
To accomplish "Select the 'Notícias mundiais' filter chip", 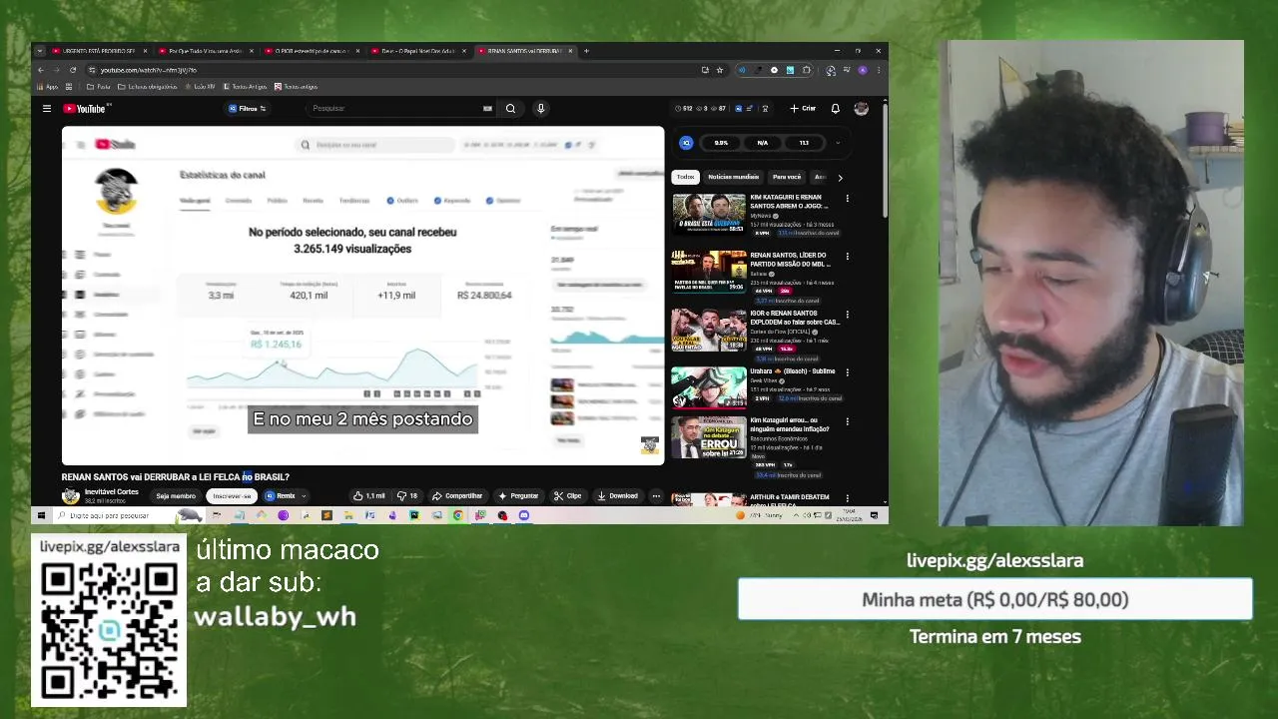I will [x=733, y=177].
